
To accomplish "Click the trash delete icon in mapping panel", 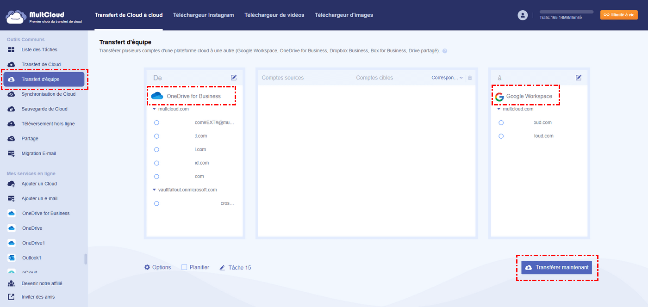I will pos(470,78).
